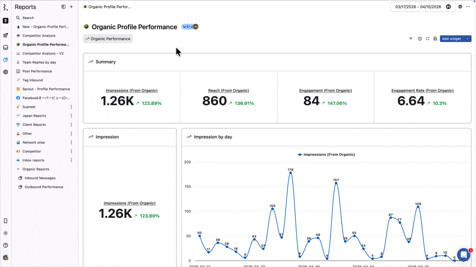This screenshot has width=476, height=267.
Task: Click the globe timezone icon
Action: [460, 7]
